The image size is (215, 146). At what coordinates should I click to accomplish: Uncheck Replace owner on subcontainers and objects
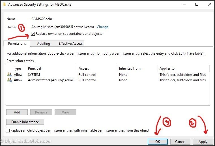pyautogui.click(x=33, y=34)
